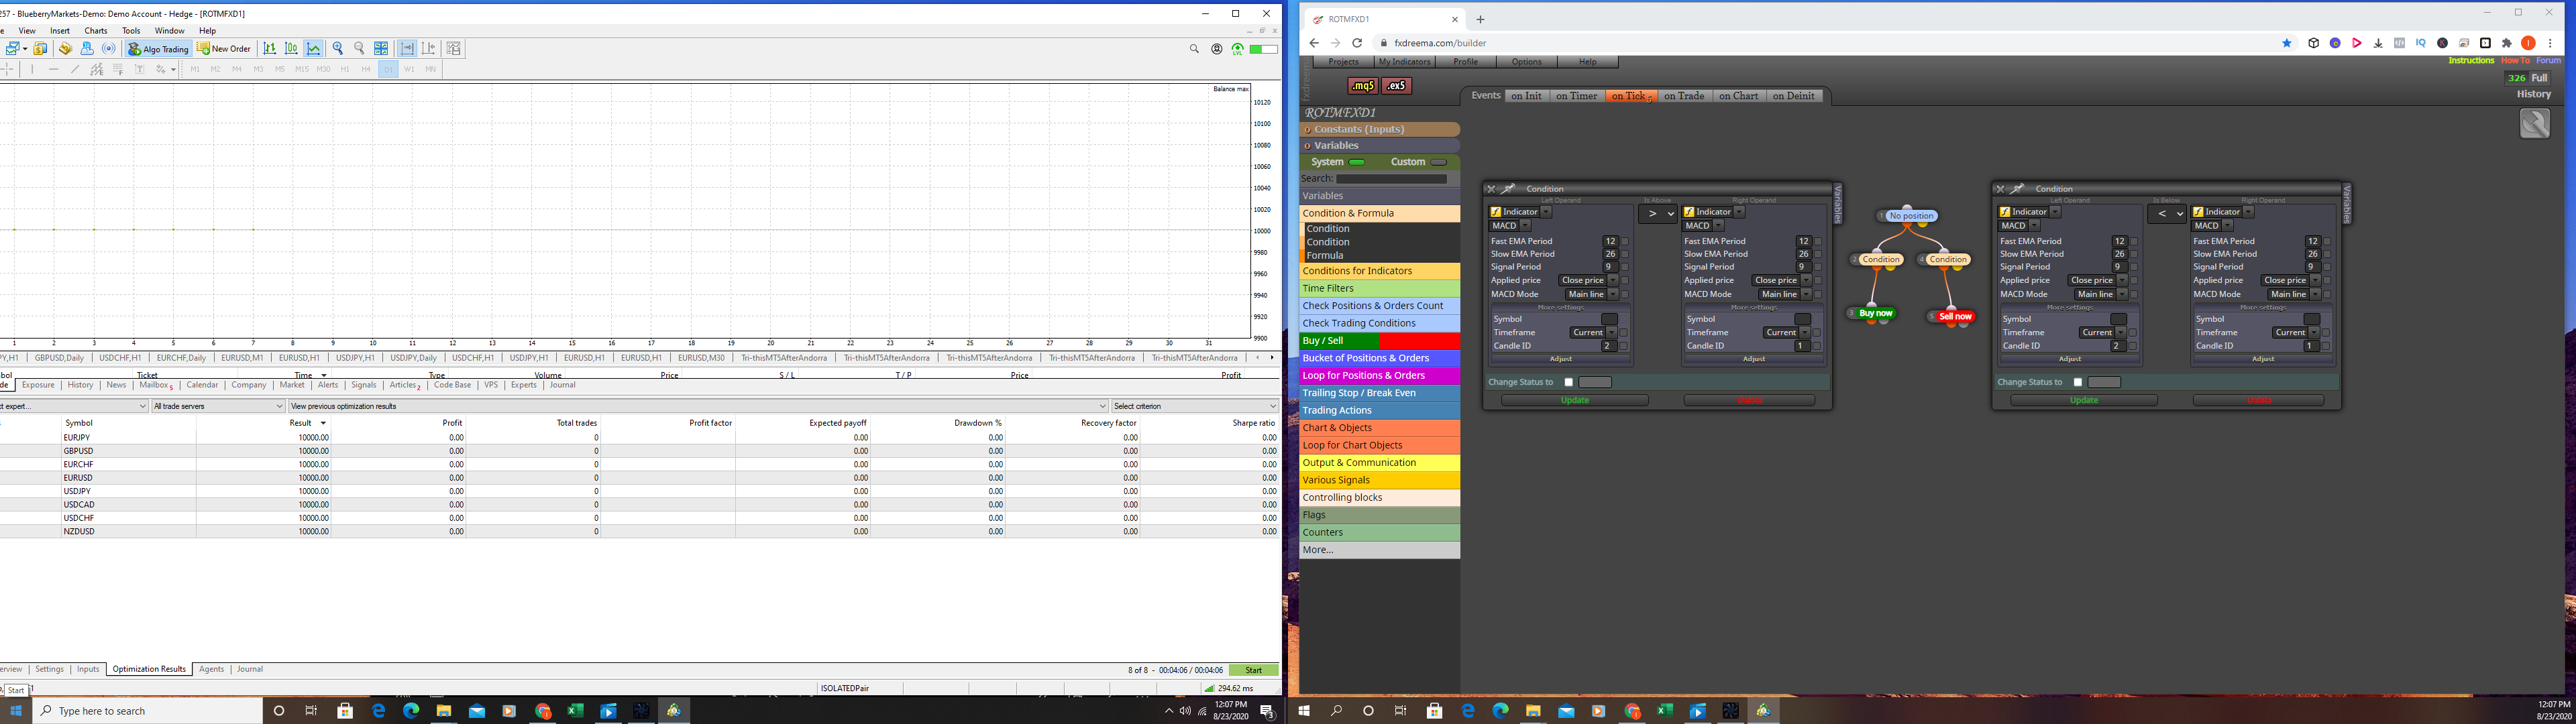Tick Signal Period checkbox, right panel left operand

point(2133,267)
